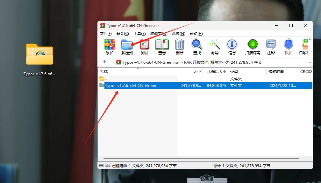Screen dimensions: 321x183
Task: Show archive Info (信息) icon
Action: click(x=232, y=44)
